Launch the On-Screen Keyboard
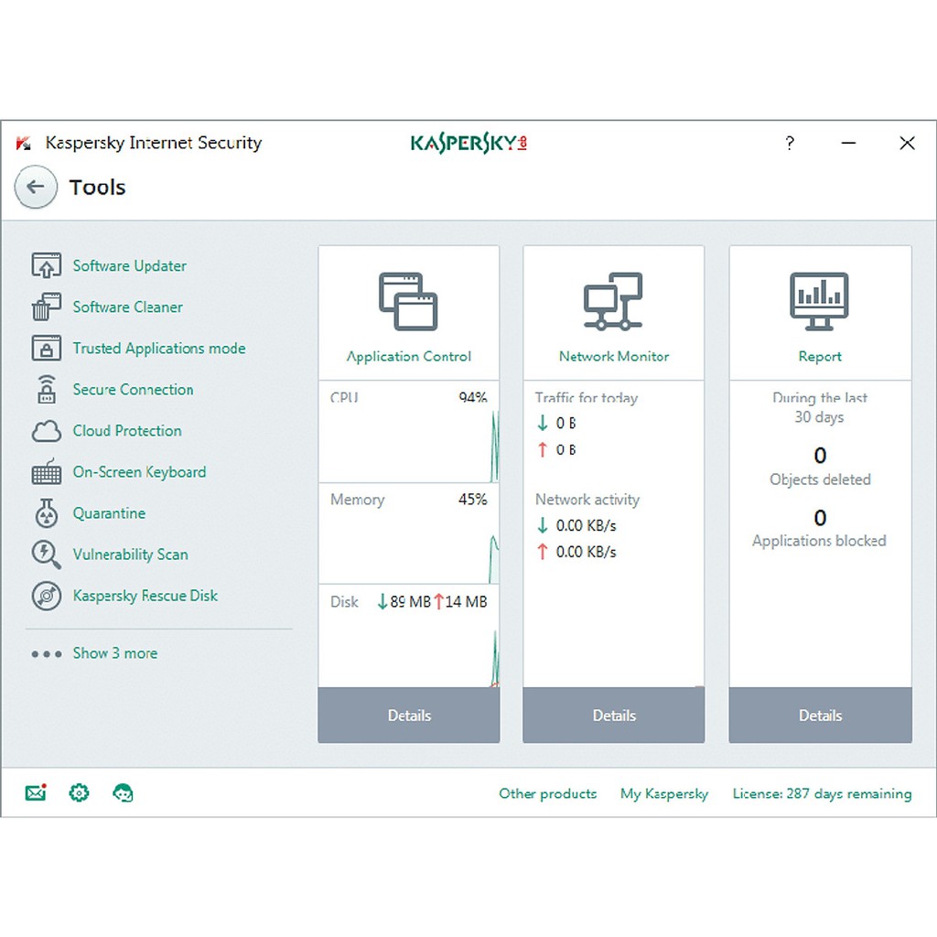The height and width of the screenshot is (937, 937). click(x=139, y=472)
